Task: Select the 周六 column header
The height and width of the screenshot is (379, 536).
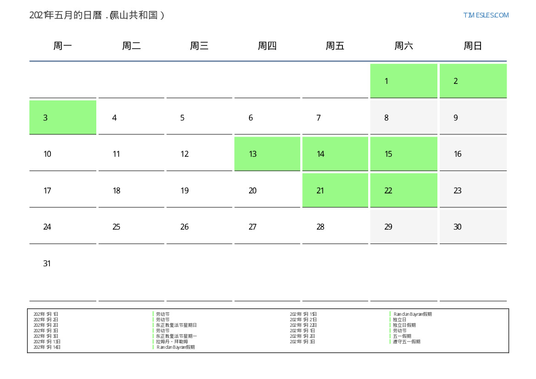Action: 403,46
